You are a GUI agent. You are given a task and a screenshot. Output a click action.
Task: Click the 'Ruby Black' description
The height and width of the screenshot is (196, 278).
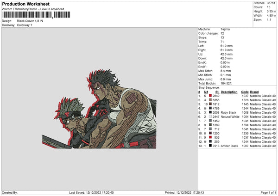pos(228,112)
